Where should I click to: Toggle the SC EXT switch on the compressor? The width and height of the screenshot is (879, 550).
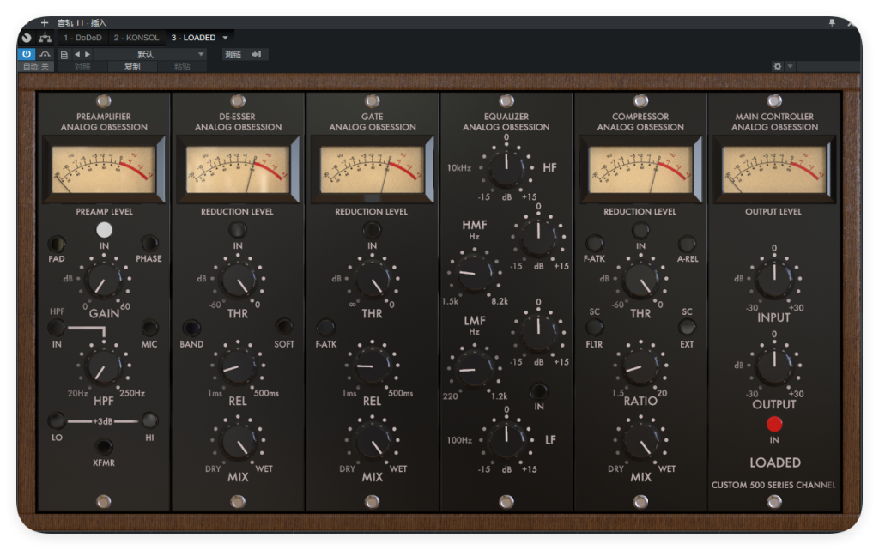[687, 327]
